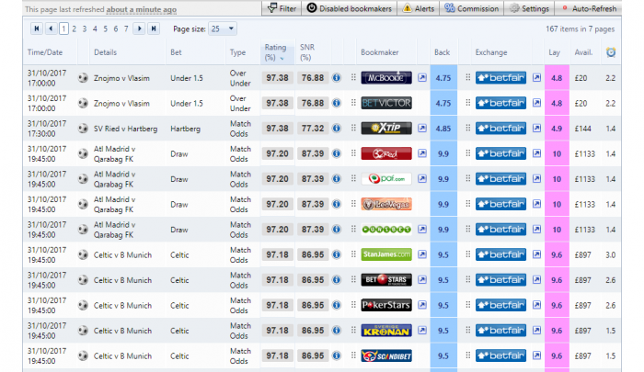
Task: Open info icon for StanJames Celtic row
Action: tap(337, 254)
